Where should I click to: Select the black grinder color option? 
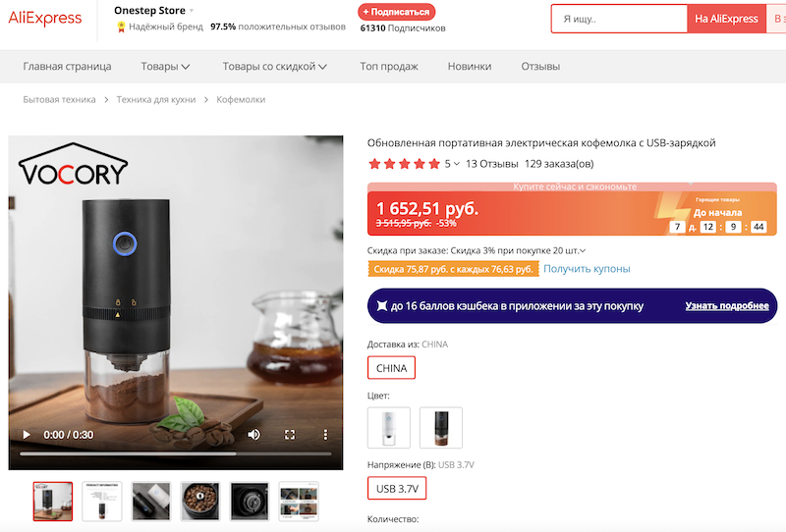(440, 427)
